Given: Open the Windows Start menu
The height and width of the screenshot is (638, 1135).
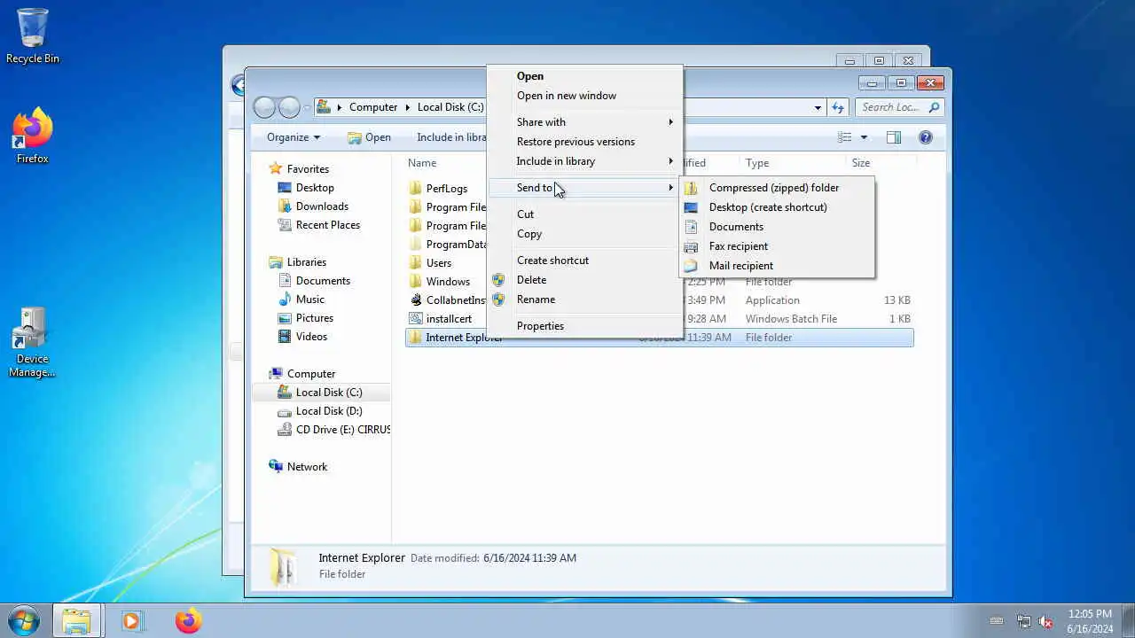Looking at the screenshot, I should click(24, 620).
